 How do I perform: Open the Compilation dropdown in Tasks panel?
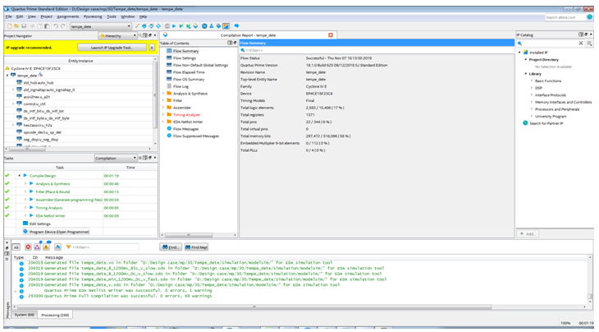click(116, 158)
